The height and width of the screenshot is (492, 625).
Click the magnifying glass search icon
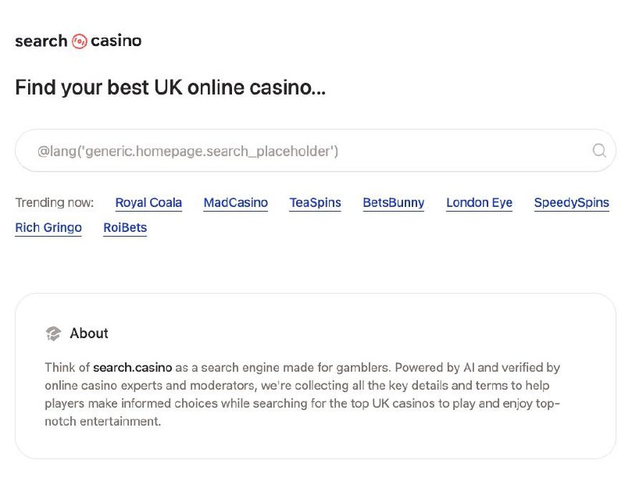tap(599, 151)
